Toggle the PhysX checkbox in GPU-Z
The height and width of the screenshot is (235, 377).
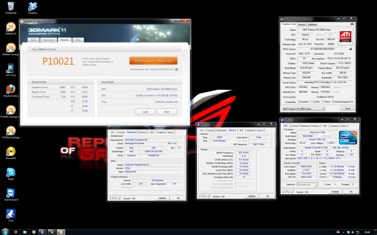323,102
